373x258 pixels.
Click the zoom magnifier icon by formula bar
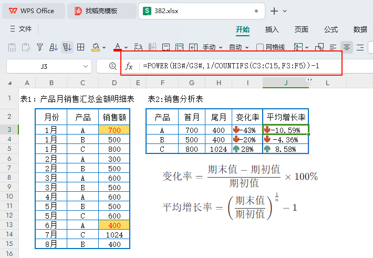pos(113,66)
